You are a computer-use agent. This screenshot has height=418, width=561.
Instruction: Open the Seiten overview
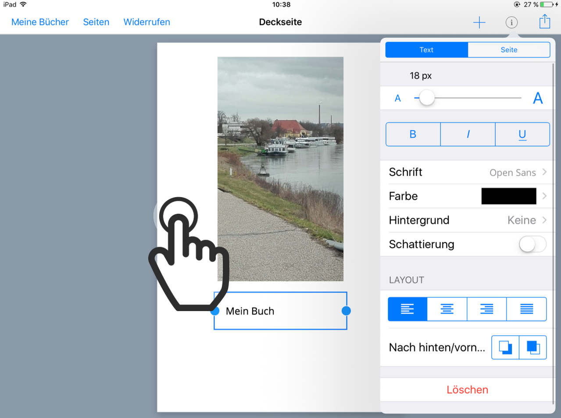click(x=96, y=22)
